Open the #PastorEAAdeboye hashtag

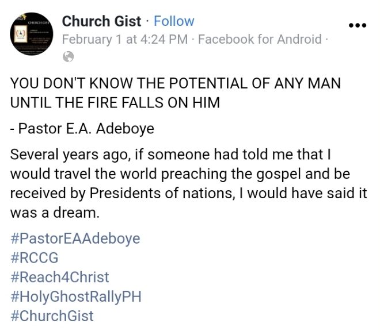pyautogui.click(x=75, y=238)
